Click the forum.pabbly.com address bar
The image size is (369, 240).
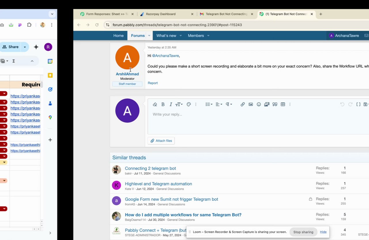click(177, 25)
